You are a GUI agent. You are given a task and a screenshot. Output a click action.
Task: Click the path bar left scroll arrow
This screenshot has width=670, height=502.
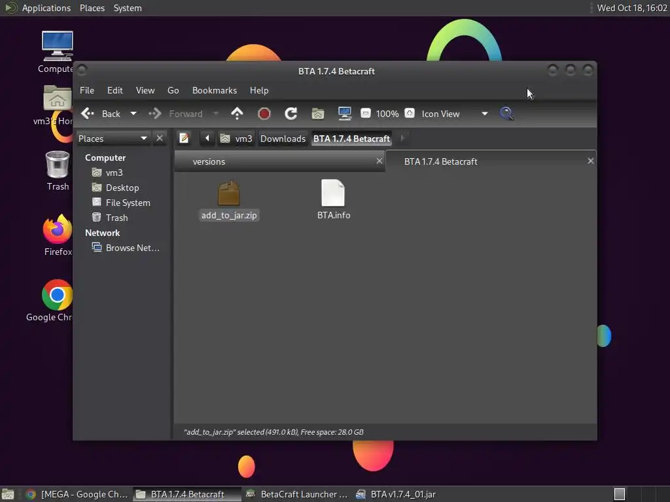point(207,139)
